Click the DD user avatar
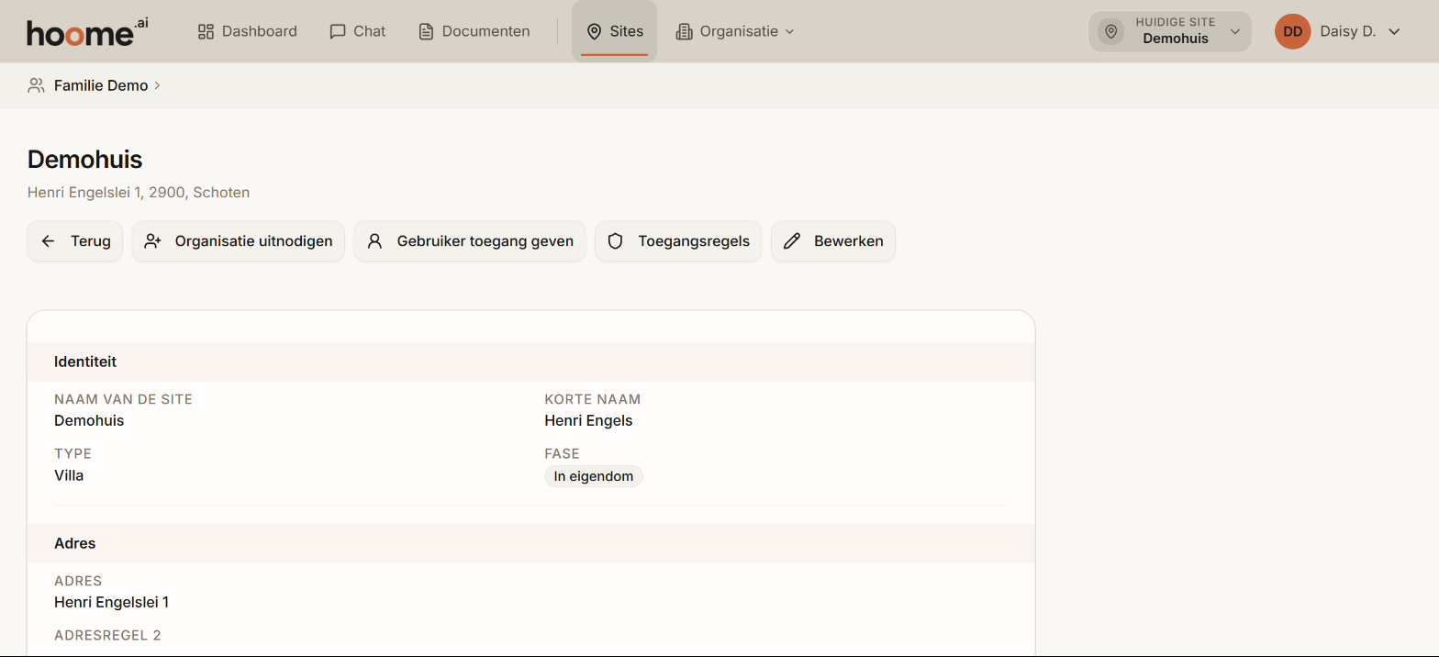1439x657 pixels. (1292, 31)
